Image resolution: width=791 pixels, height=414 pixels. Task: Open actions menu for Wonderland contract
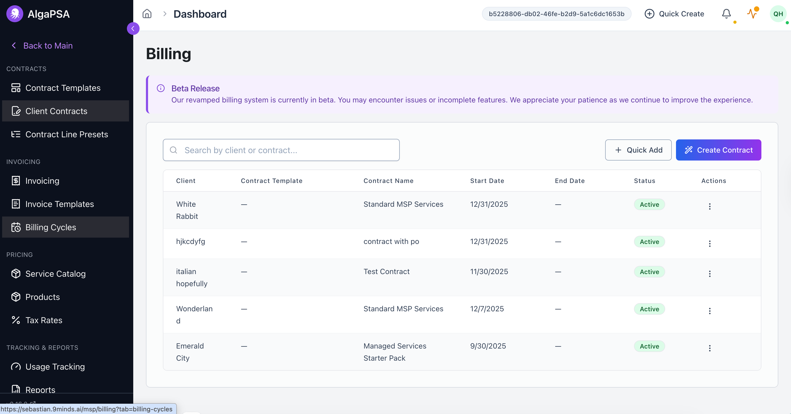[x=709, y=311]
